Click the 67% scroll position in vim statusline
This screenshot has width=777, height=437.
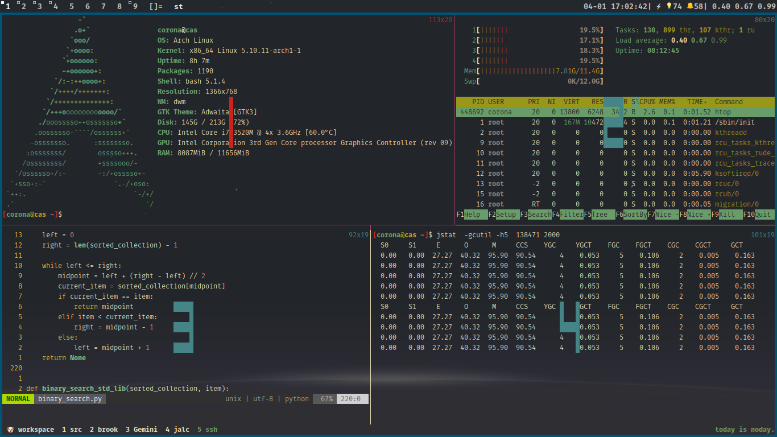pos(326,399)
